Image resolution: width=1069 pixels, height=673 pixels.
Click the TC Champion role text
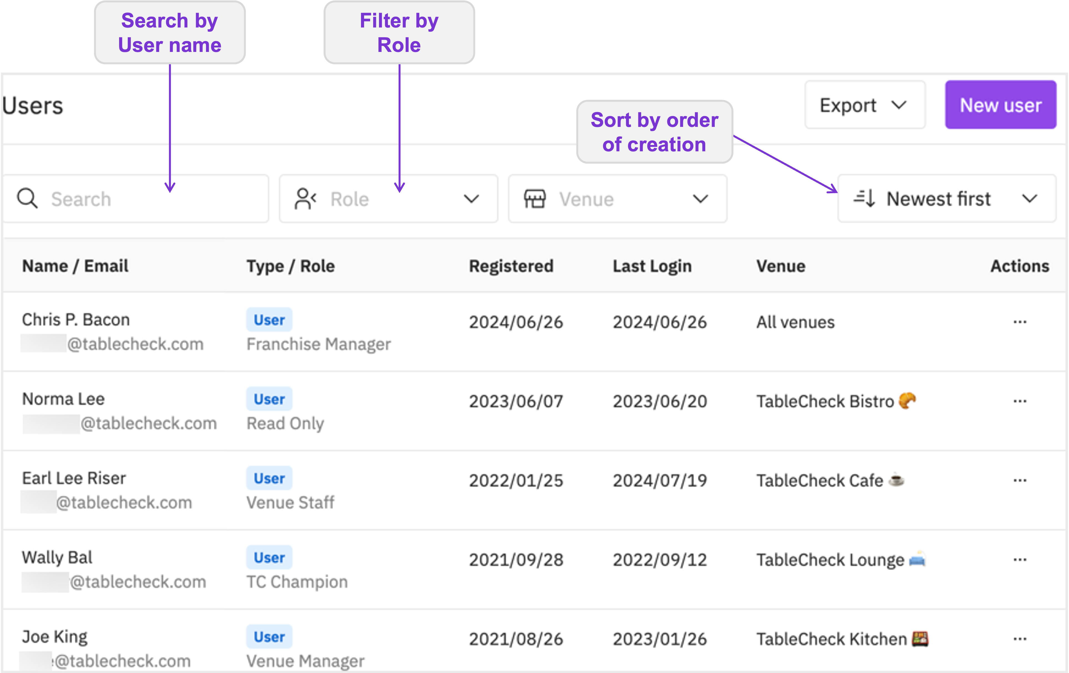[297, 582]
